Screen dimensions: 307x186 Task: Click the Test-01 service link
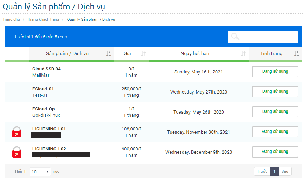pyautogui.click(x=40, y=95)
